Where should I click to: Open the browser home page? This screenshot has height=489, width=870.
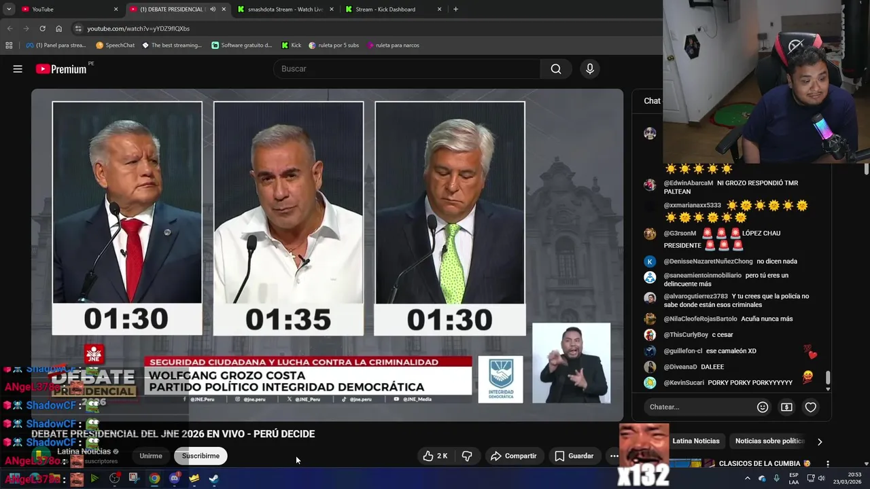point(59,29)
